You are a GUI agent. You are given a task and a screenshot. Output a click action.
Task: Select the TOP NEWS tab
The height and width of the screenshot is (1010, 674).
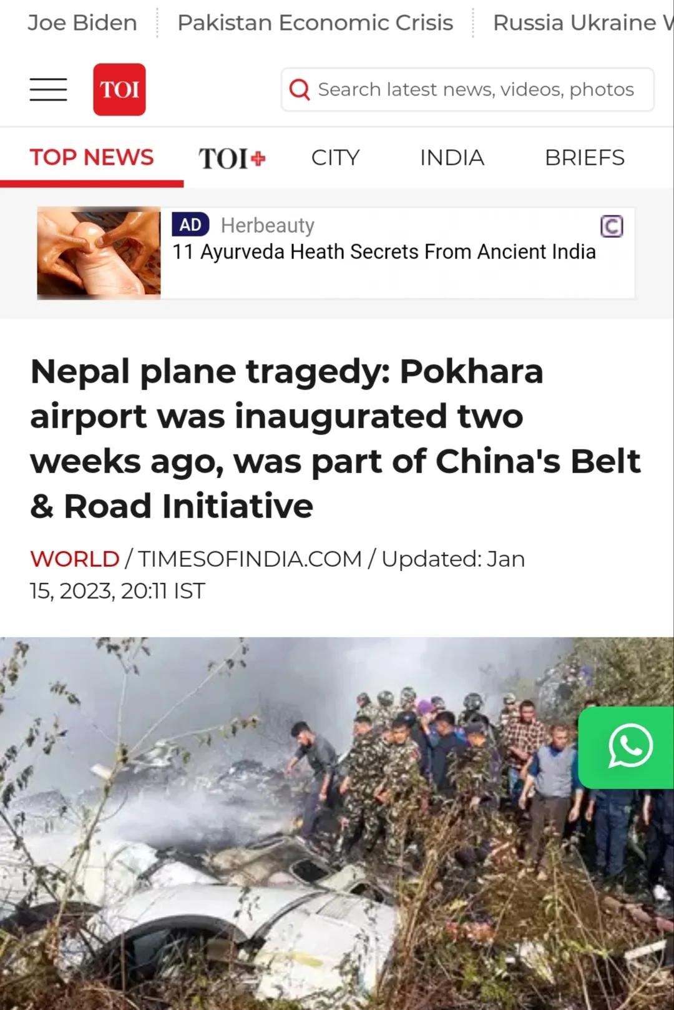click(x=92, y=157)
